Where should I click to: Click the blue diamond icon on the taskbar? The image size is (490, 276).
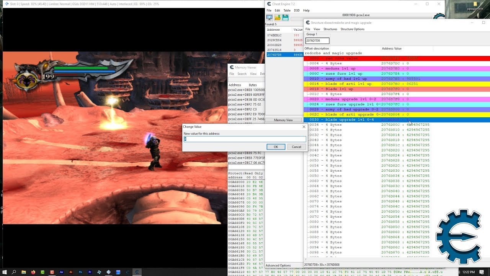109,272
